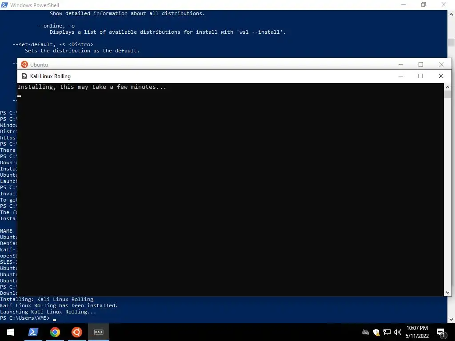Click 'Installing, this may take a few minutes...' text

(92, 87)
